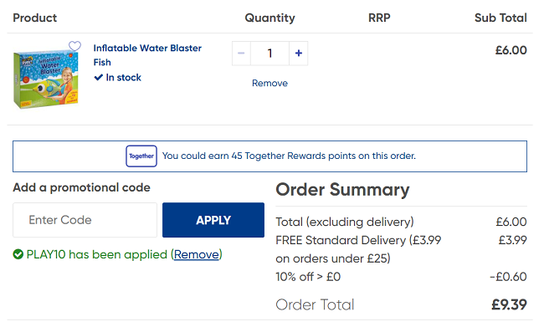Click the Order Summary heading

342,190
